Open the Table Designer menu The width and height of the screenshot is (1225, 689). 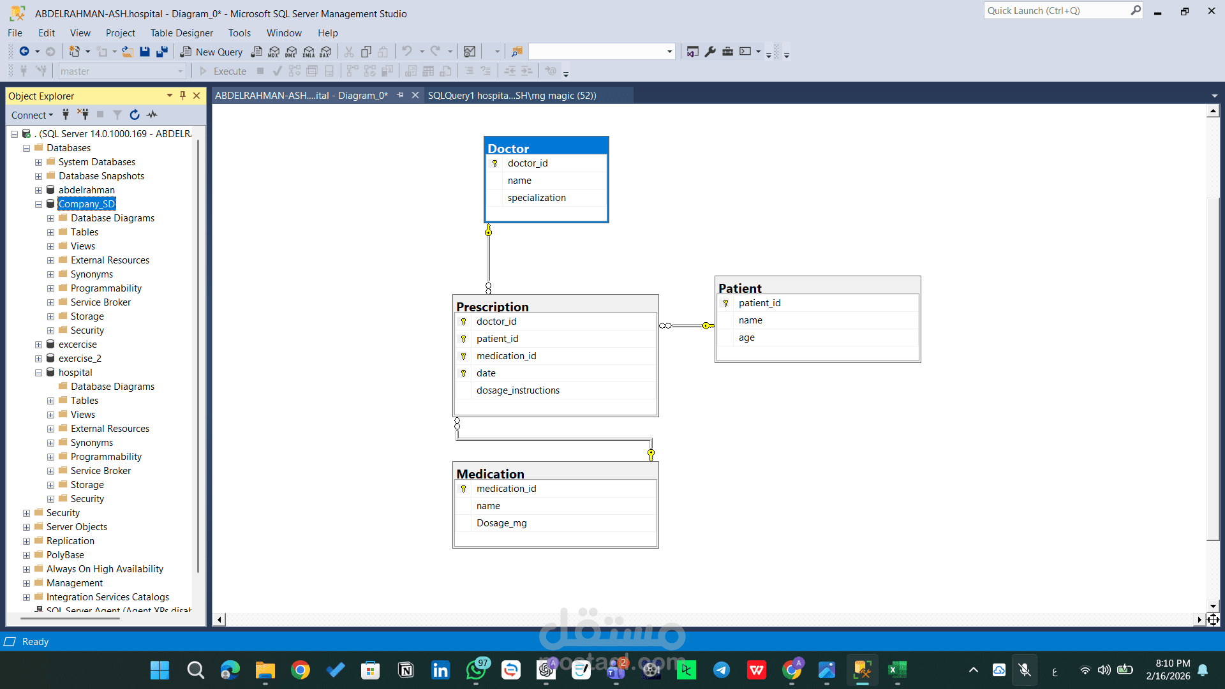point(181,33)
